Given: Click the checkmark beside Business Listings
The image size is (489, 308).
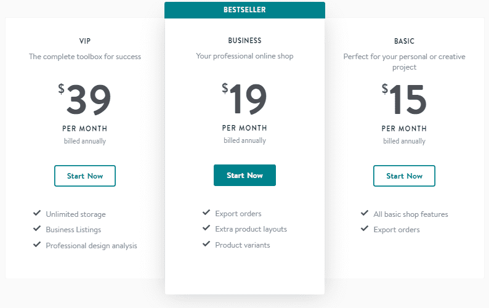Looking at the screenshot, I should coord(37,229).
